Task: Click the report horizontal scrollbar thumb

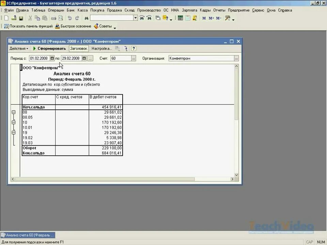Action: coord(105,179)
